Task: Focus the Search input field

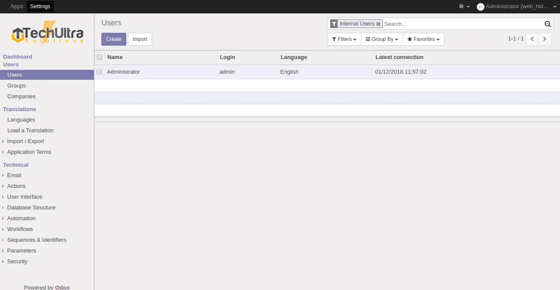Action: coord(463,24)
